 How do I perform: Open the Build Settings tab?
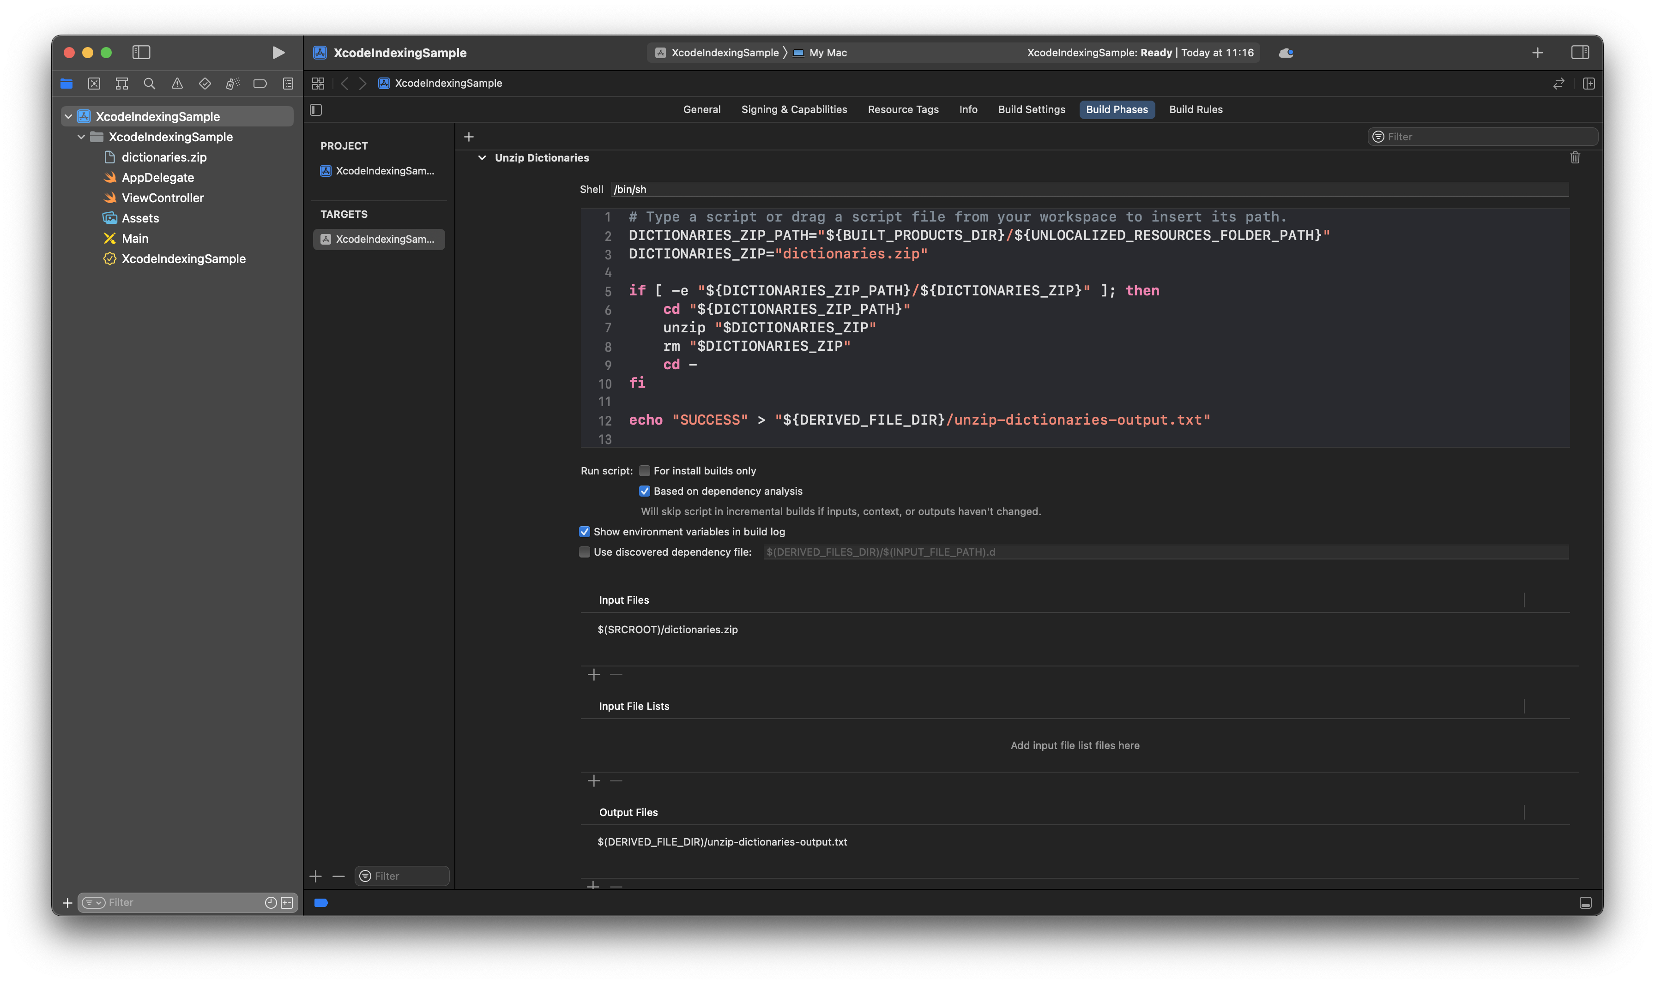pos(1032,109)
